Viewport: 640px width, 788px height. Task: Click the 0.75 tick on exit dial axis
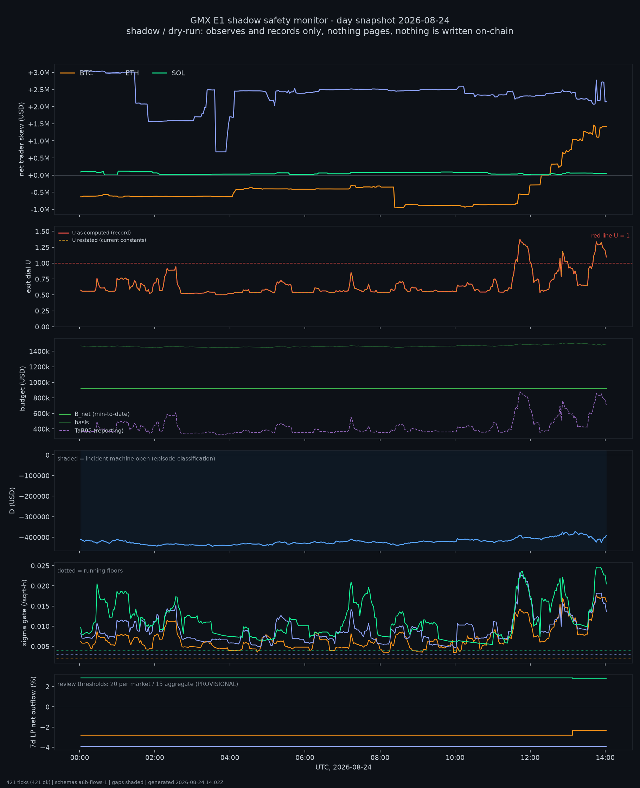point(43,279)
